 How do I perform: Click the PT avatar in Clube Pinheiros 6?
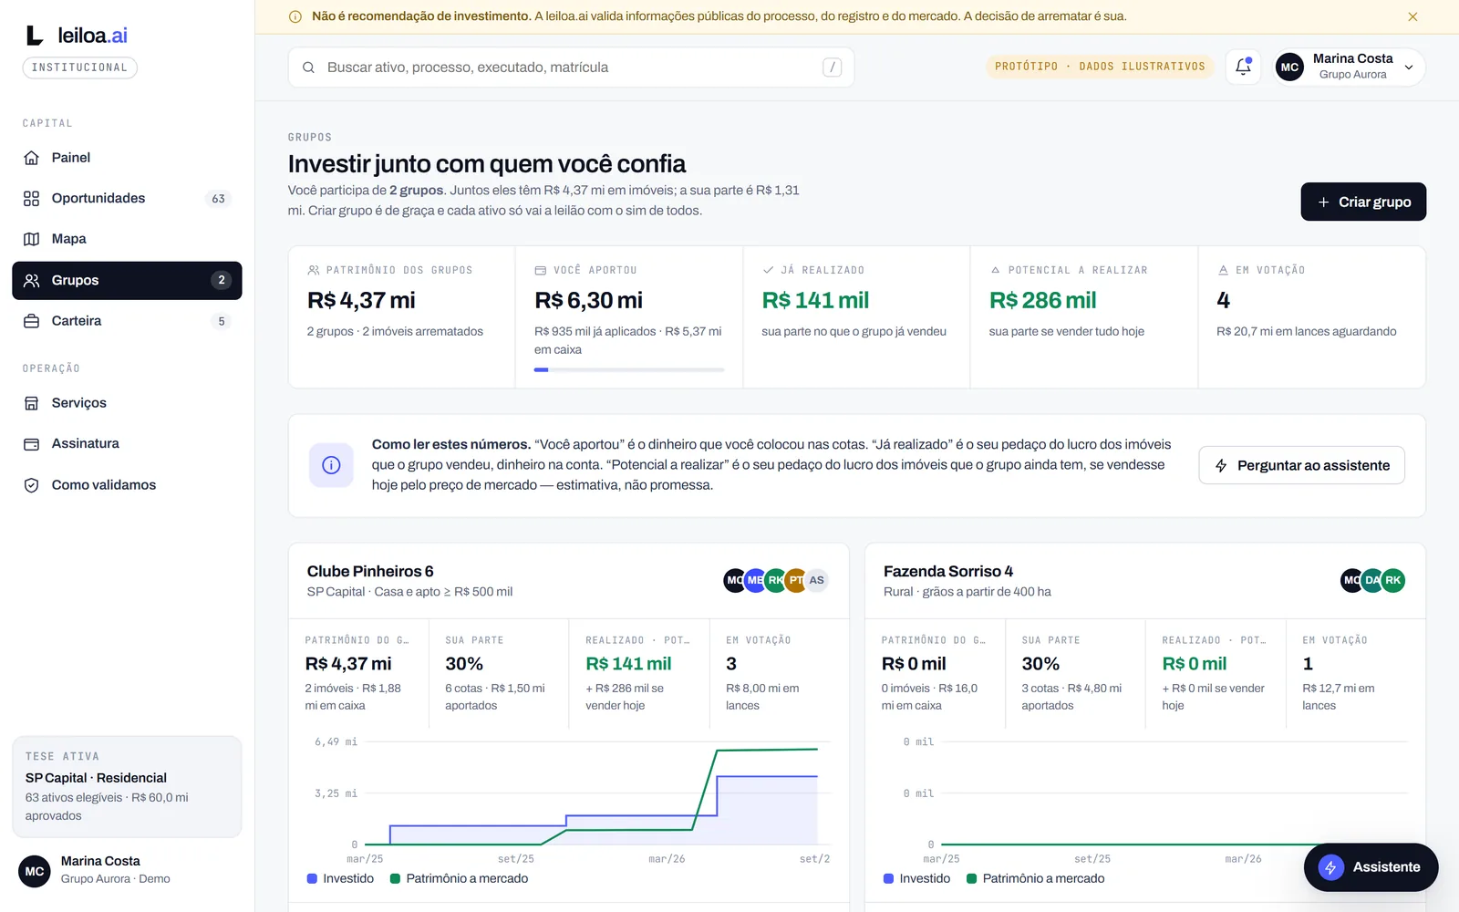[796, 580]
